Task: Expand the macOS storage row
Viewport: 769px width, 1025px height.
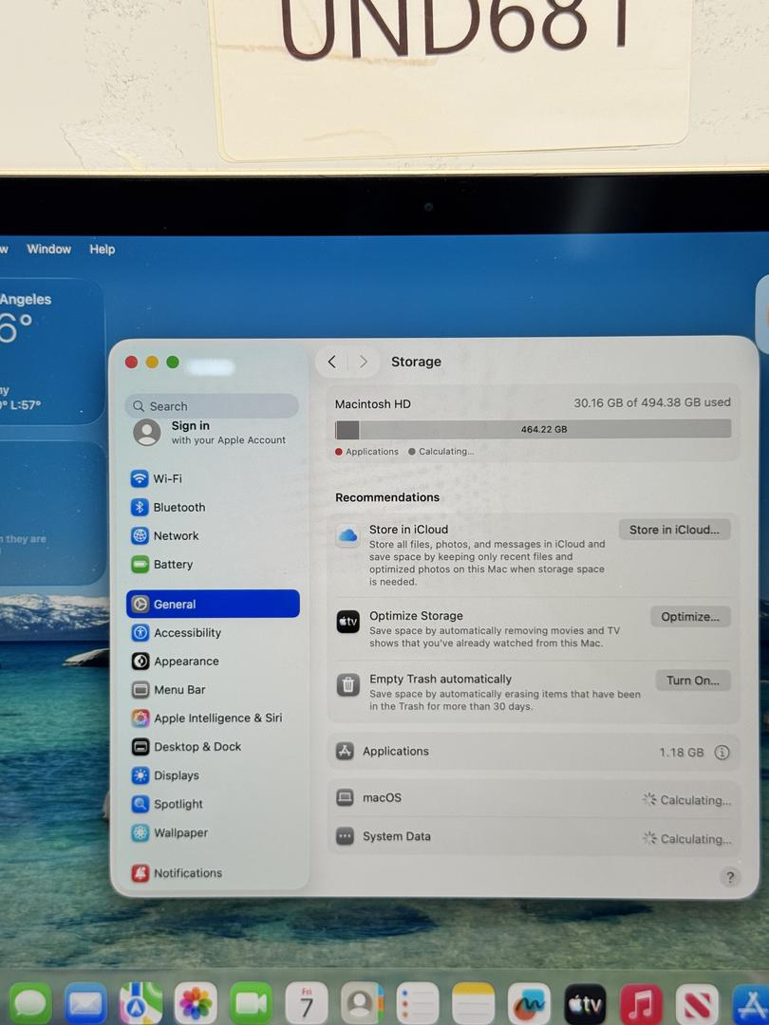Action: point(382,798)
